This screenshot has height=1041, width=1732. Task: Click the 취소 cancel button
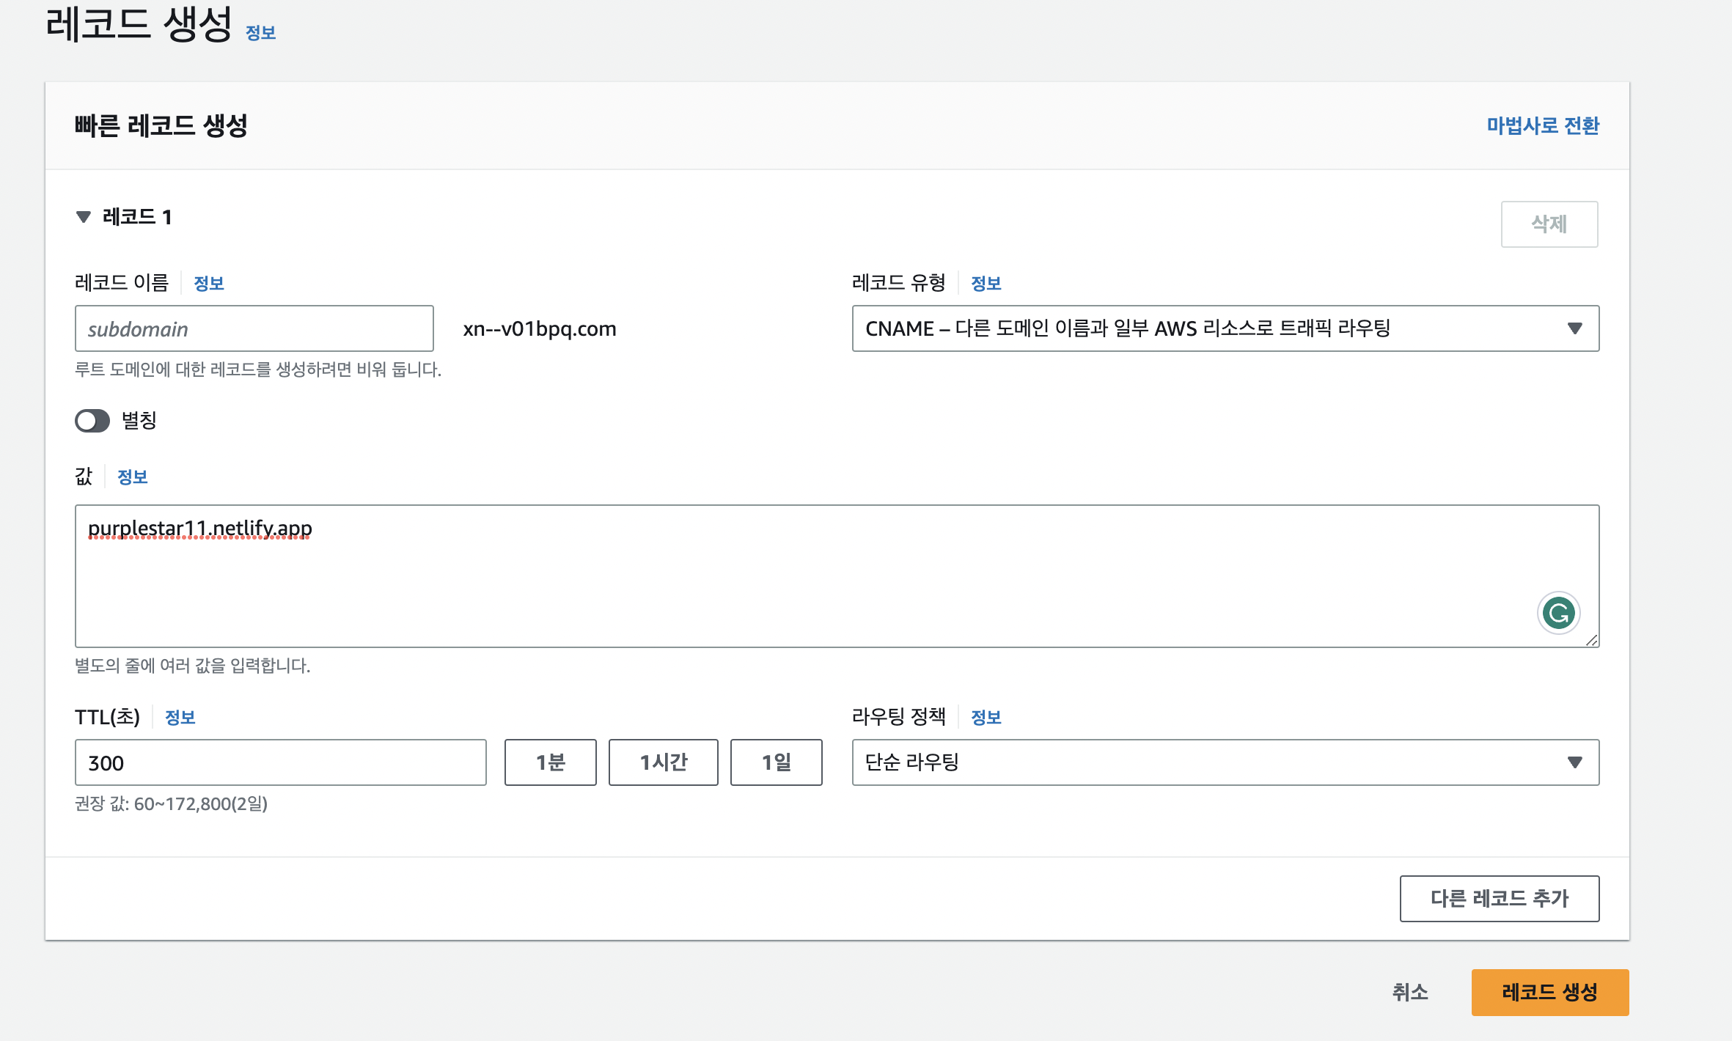coord(1409,993)
